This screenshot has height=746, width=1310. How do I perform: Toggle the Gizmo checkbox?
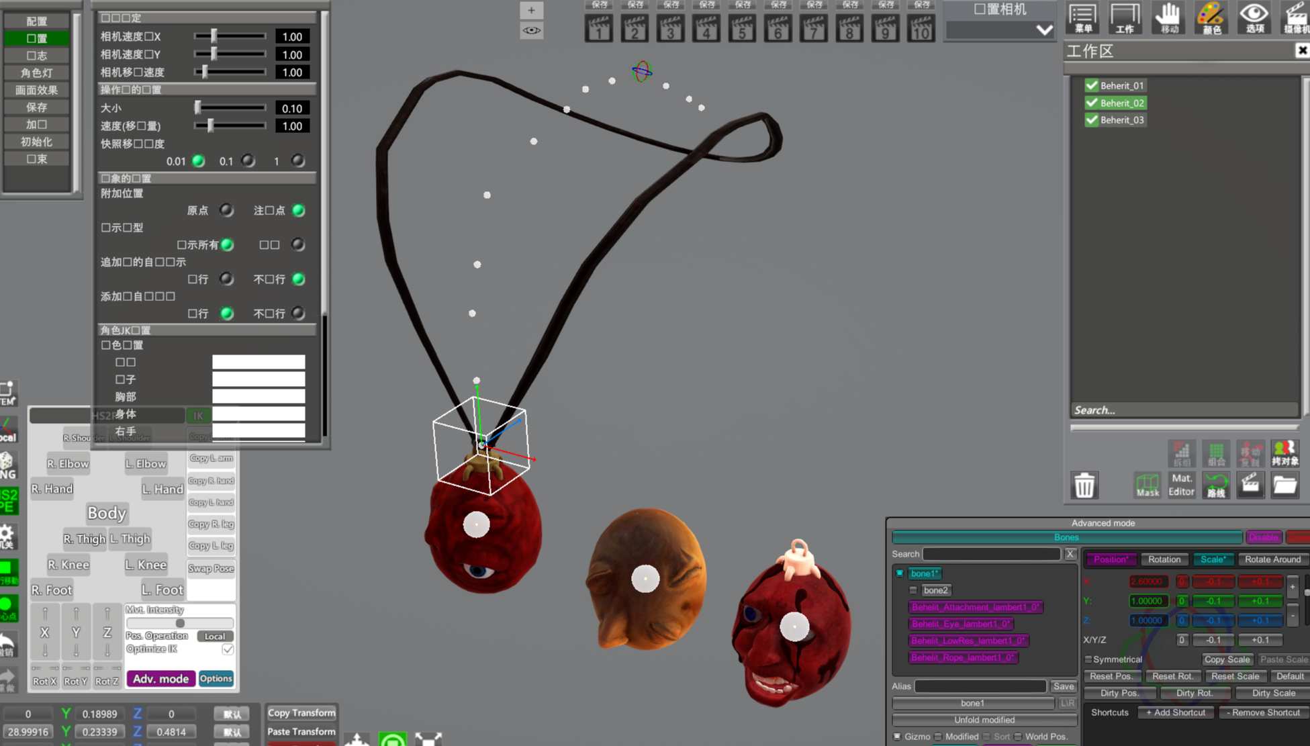897,737
